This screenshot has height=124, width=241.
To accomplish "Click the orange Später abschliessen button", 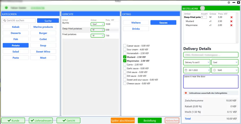I will pyautogui.click(x=123, y=121).
